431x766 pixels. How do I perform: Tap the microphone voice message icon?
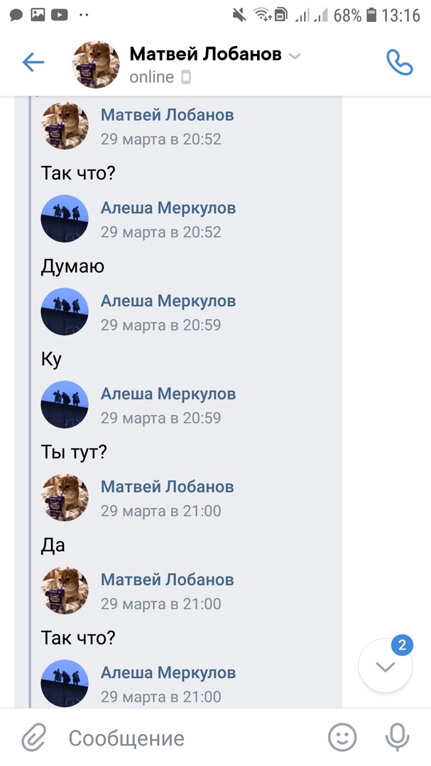(x=396, y=738)
